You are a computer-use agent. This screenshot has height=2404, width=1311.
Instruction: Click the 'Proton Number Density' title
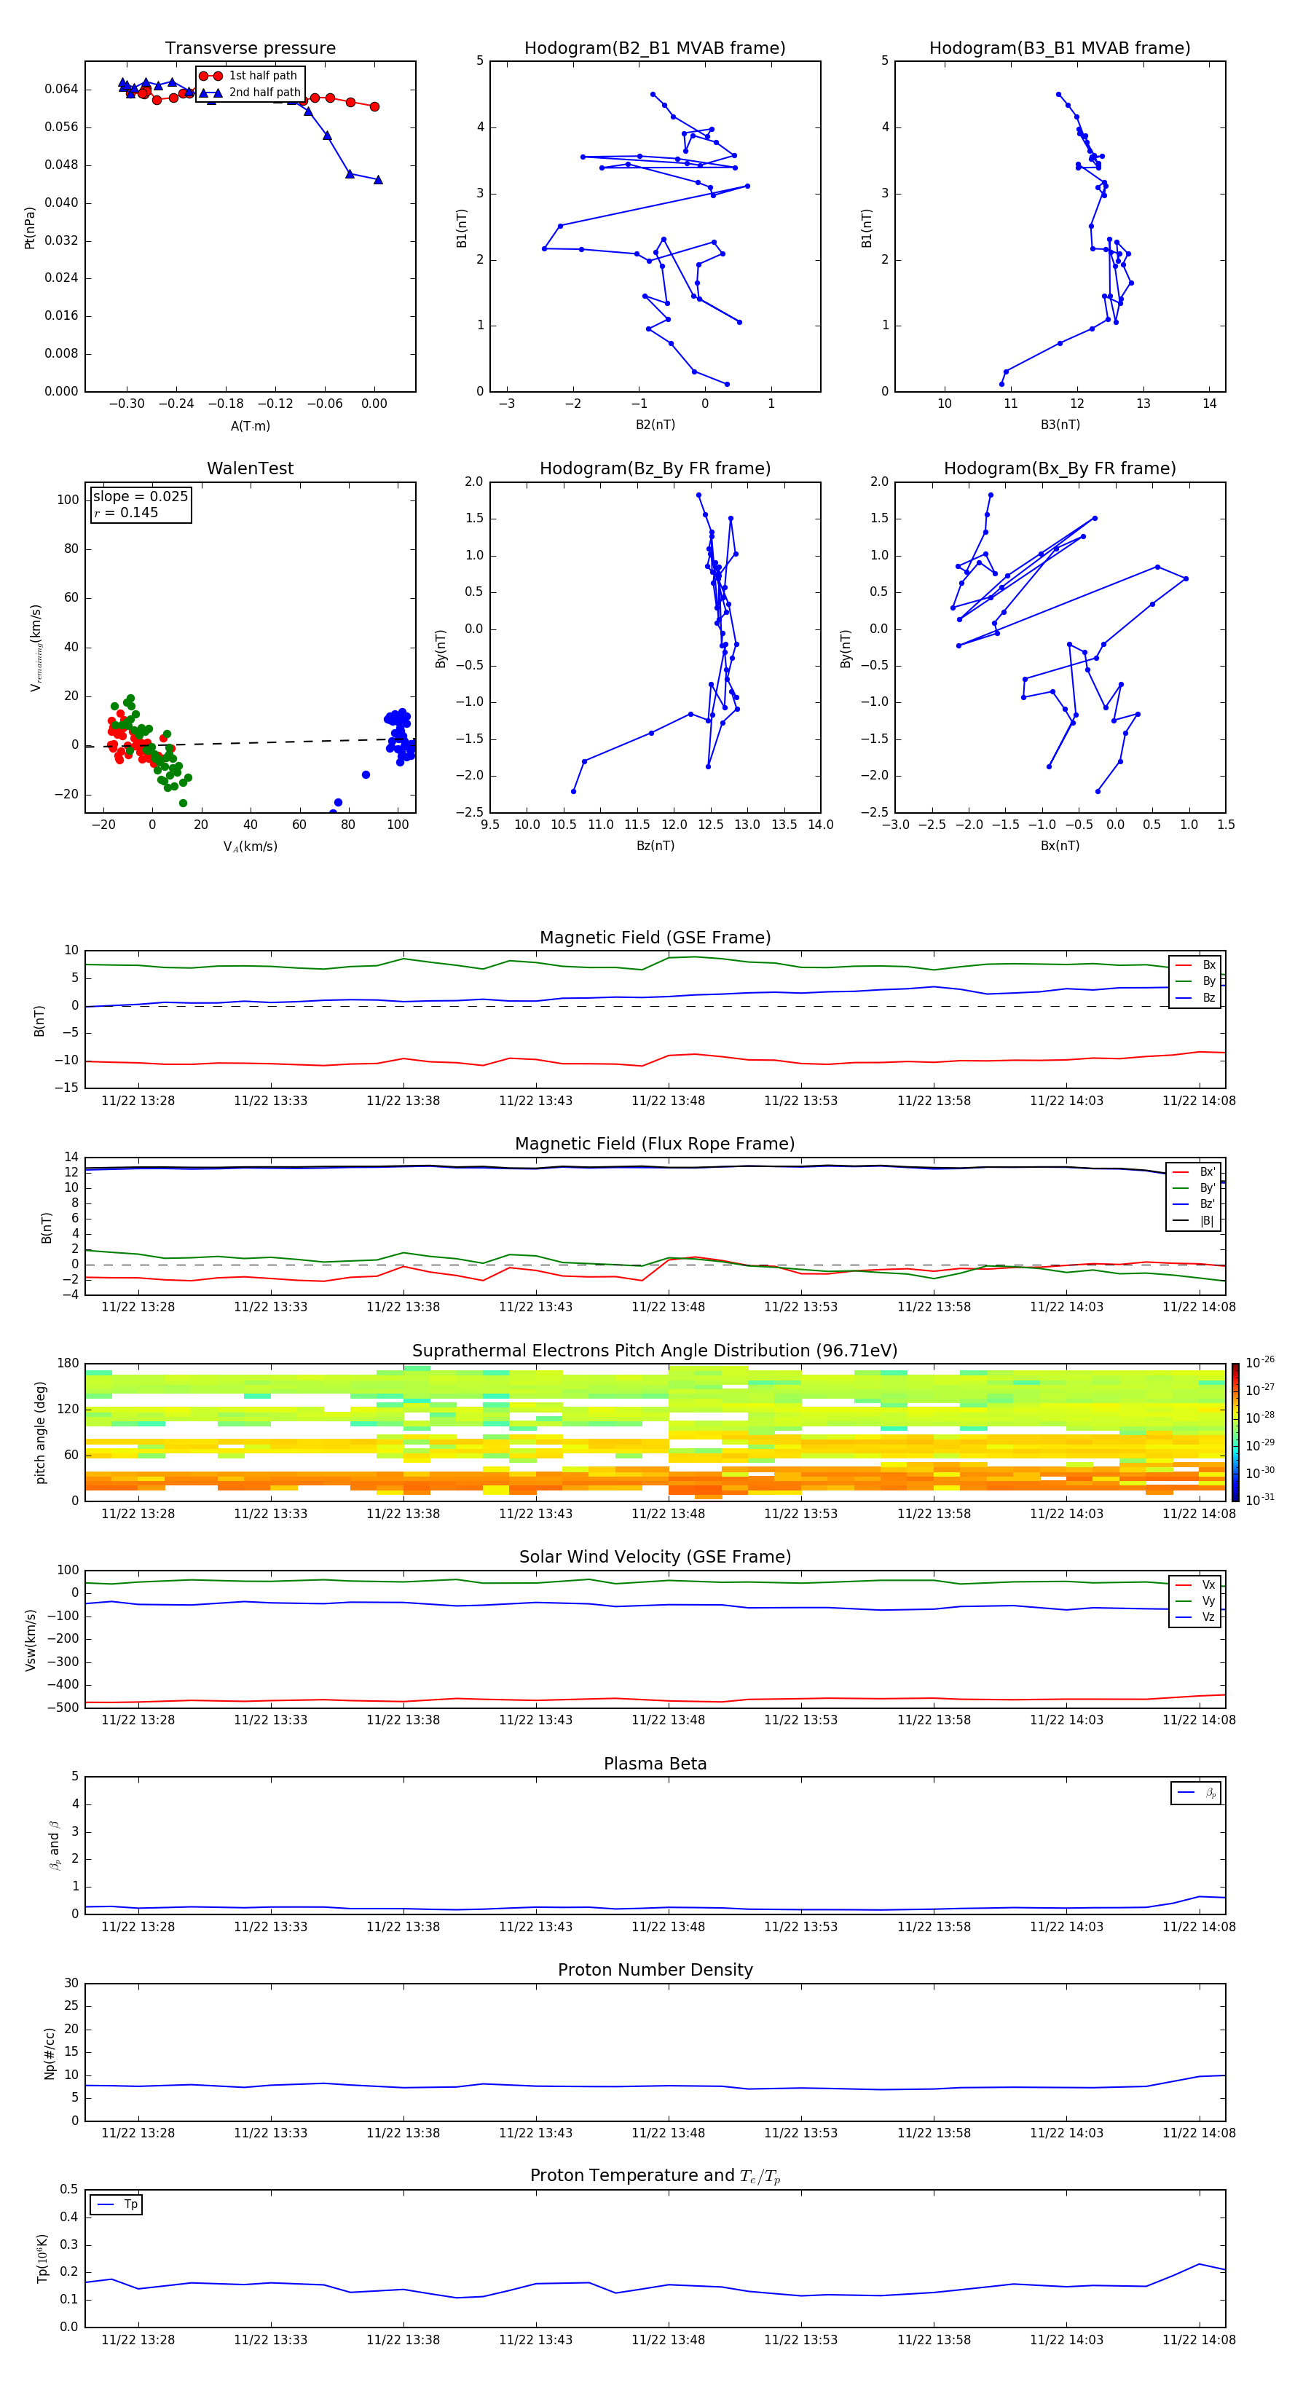pos(655,1970)
